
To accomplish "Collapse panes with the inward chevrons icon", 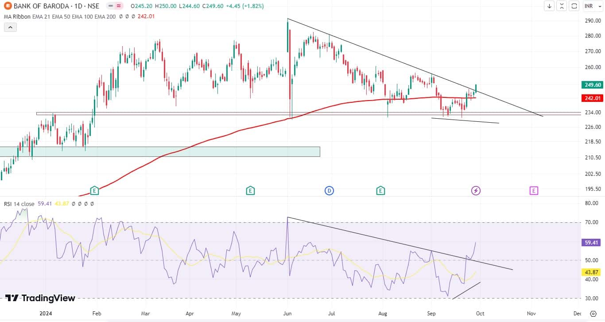I will (562, 6).
